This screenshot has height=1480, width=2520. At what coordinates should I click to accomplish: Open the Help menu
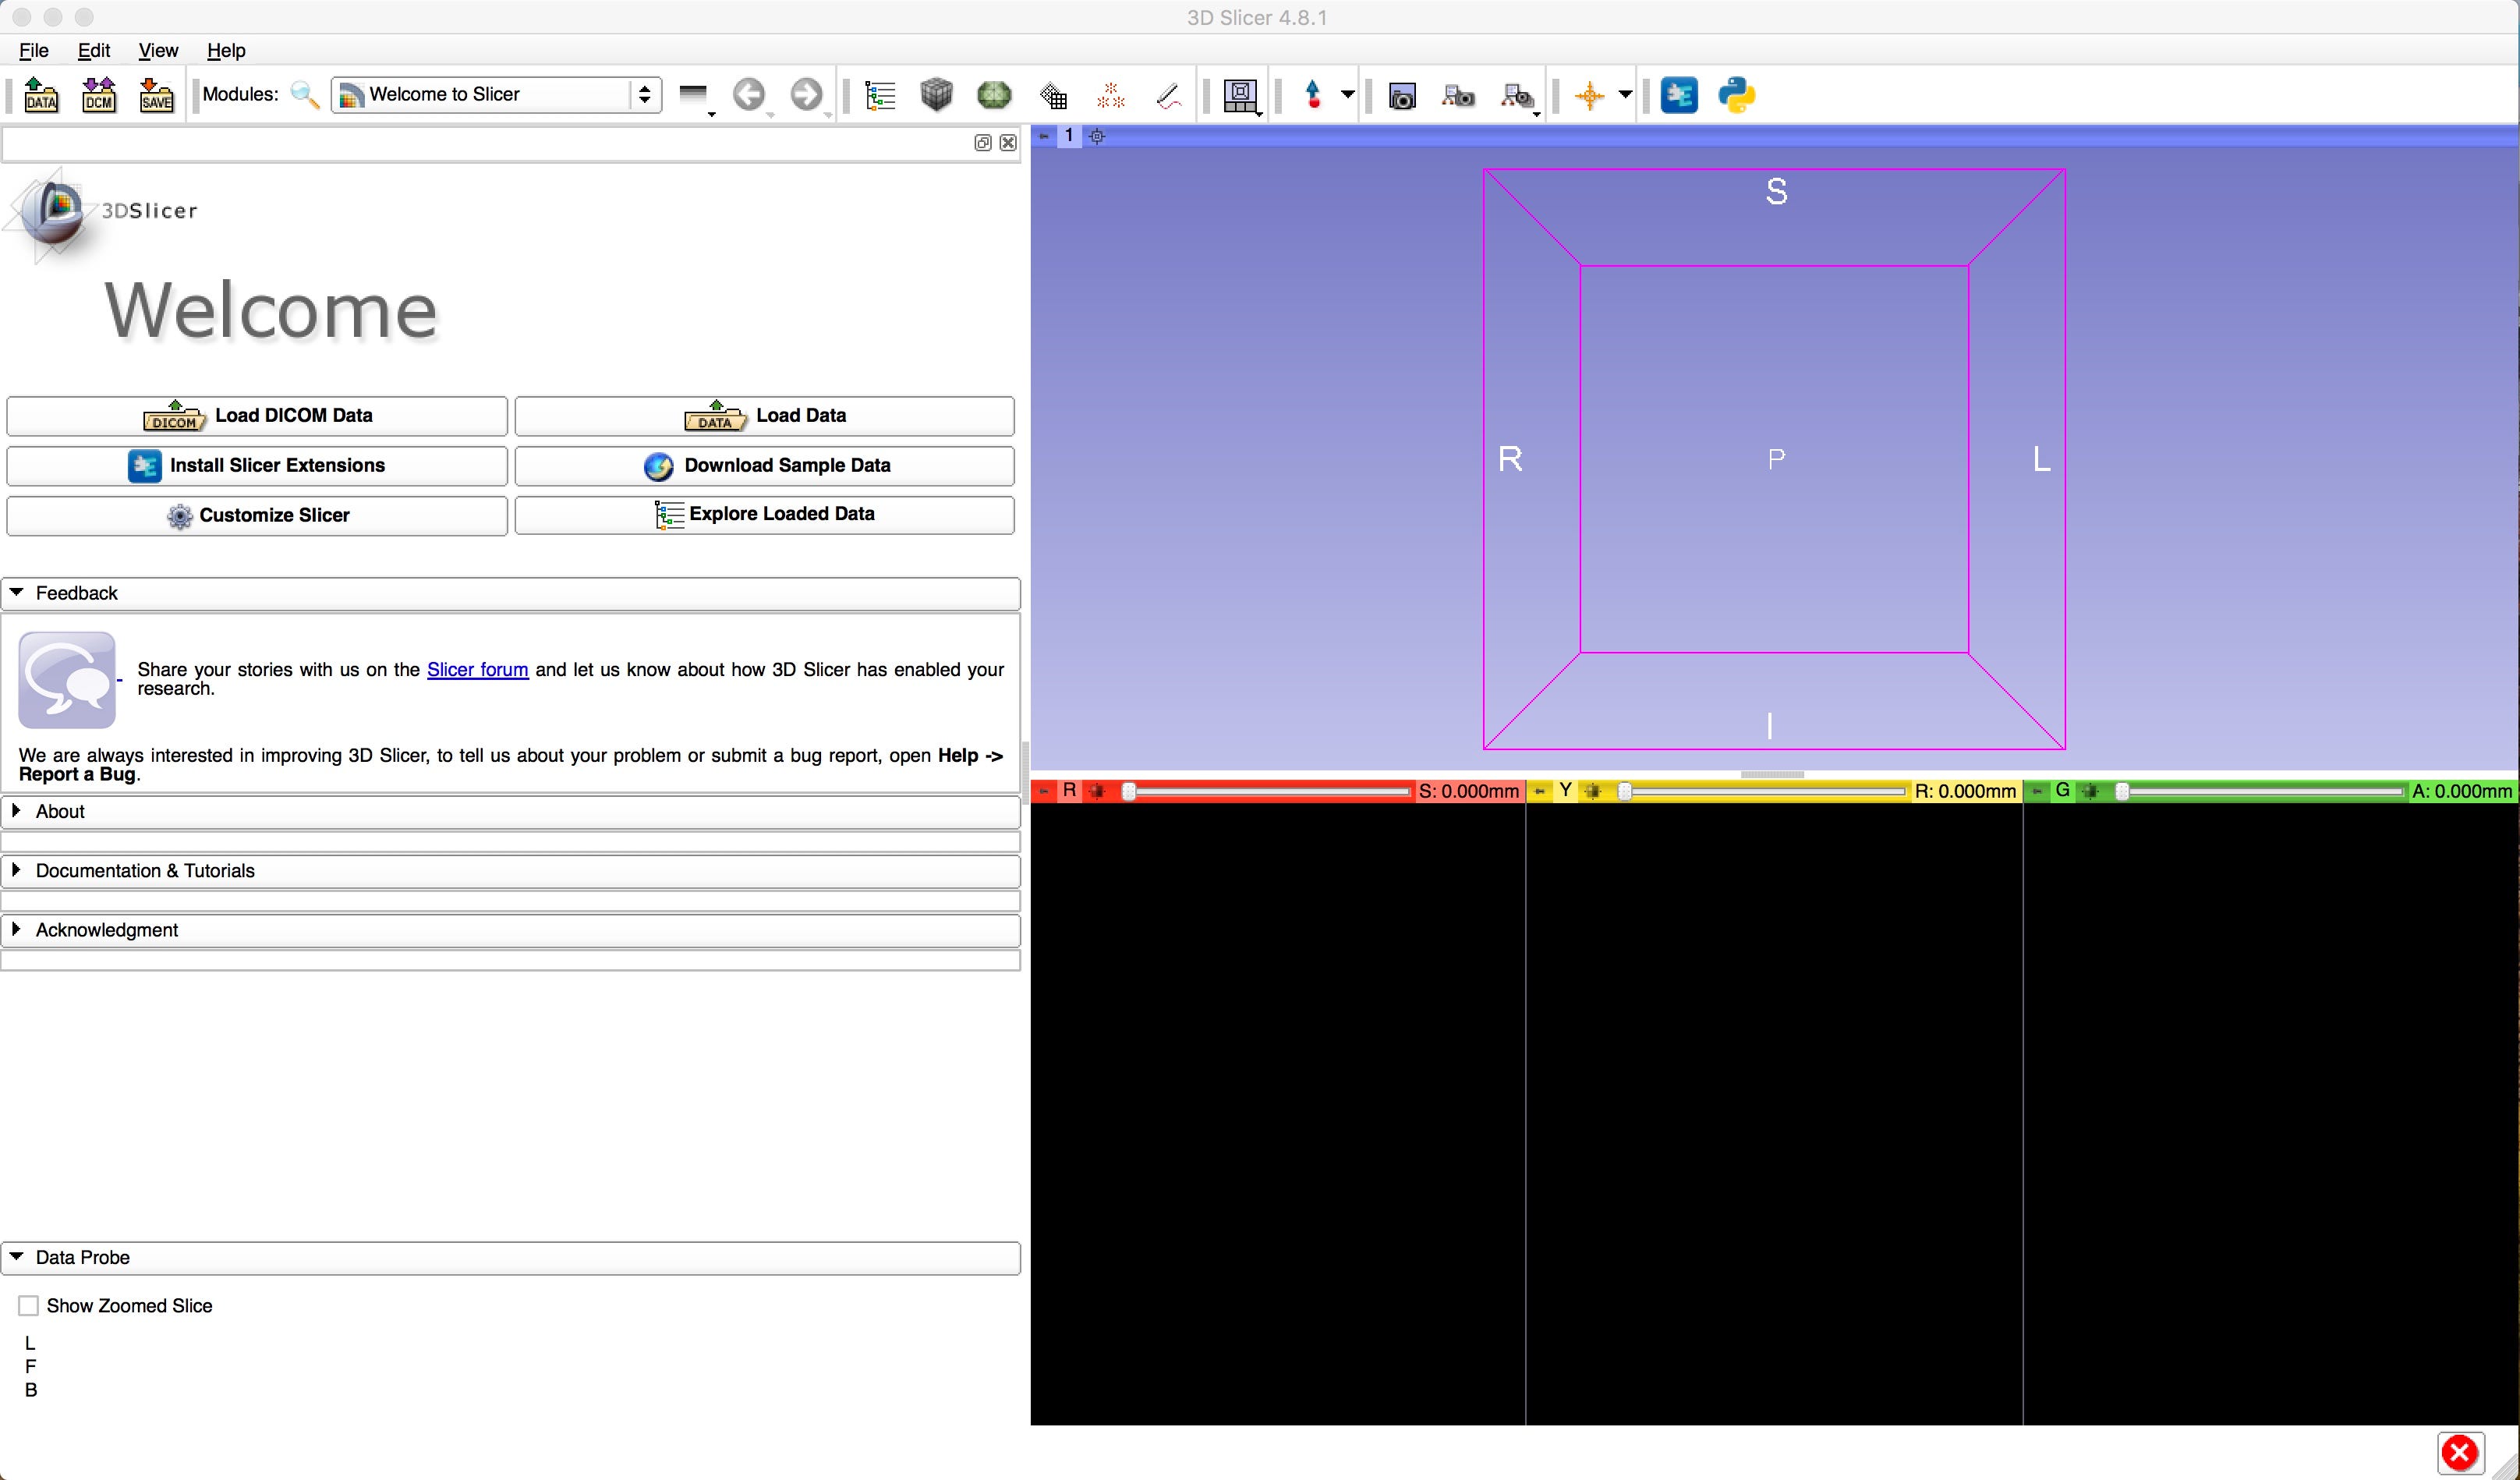coord(226,50)
